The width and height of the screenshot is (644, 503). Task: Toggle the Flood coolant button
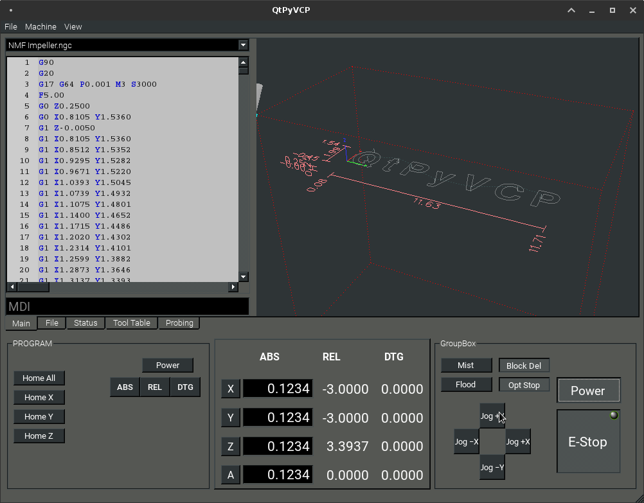coord(466,385)
